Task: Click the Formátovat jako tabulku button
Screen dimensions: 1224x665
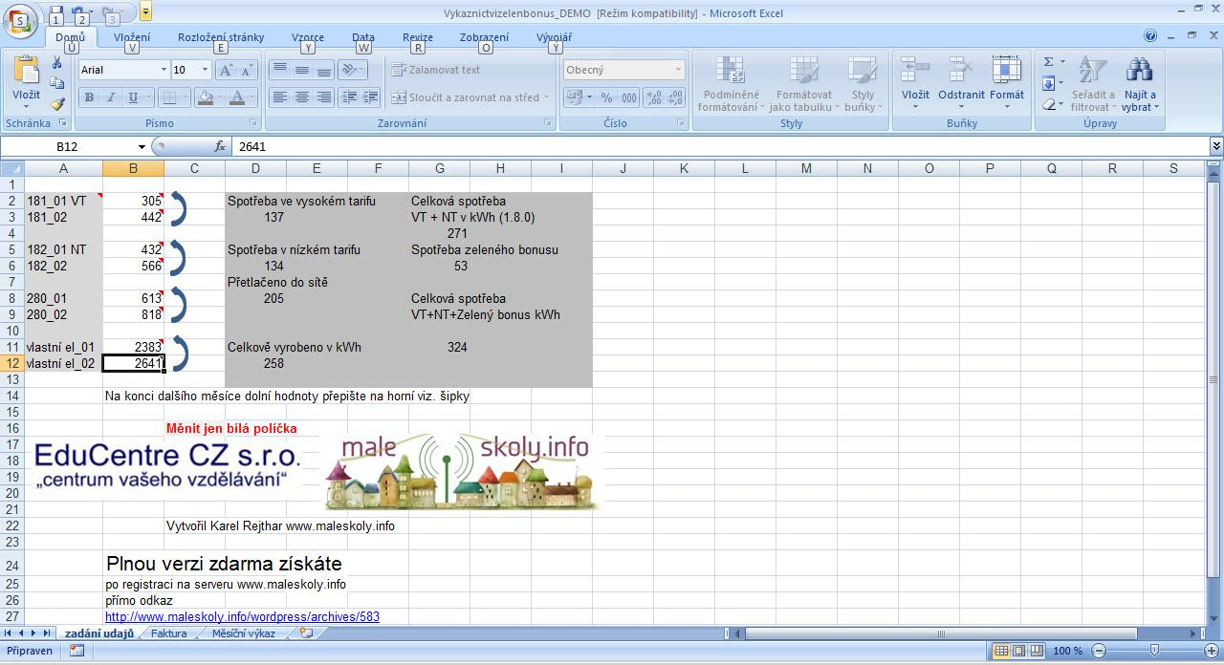Action: coord(803,84)
